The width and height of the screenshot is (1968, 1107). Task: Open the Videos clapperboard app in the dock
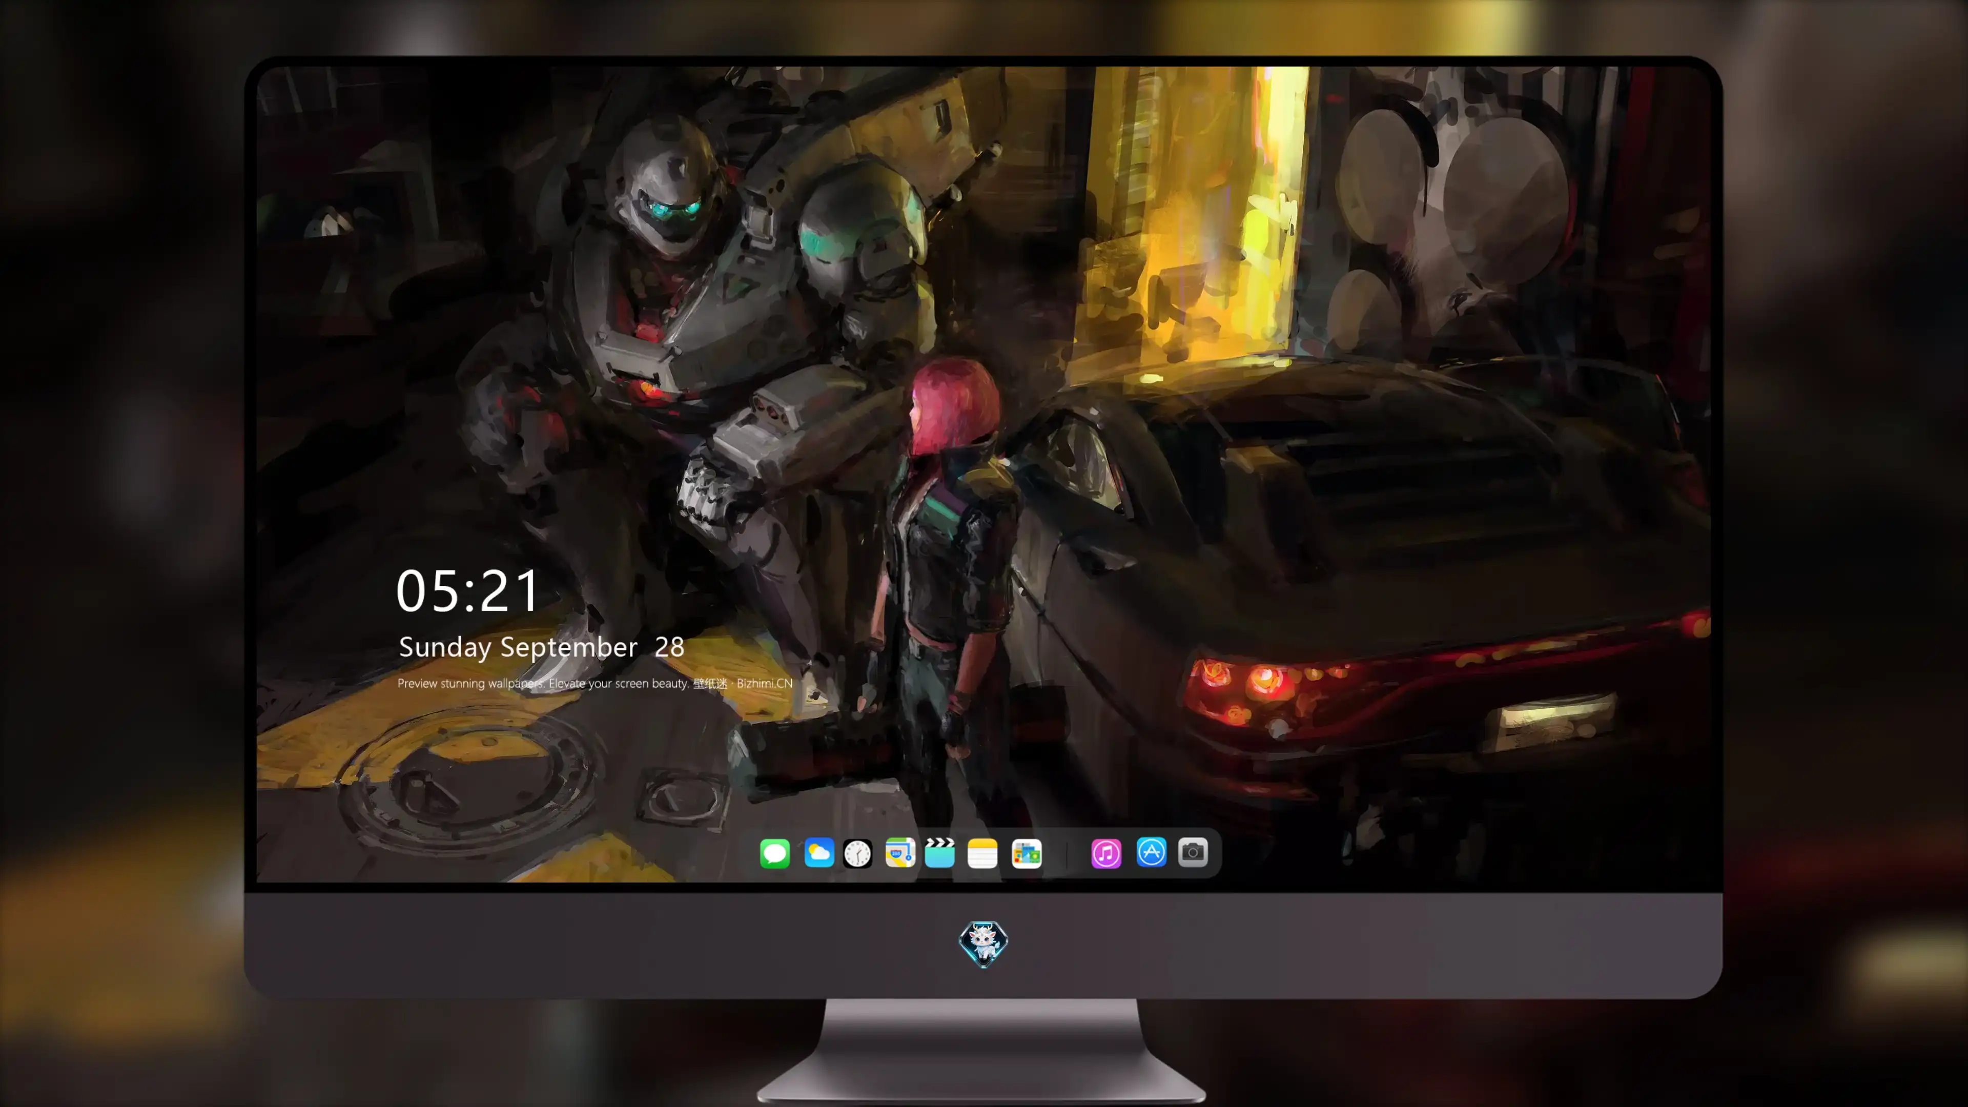point(940,853)
